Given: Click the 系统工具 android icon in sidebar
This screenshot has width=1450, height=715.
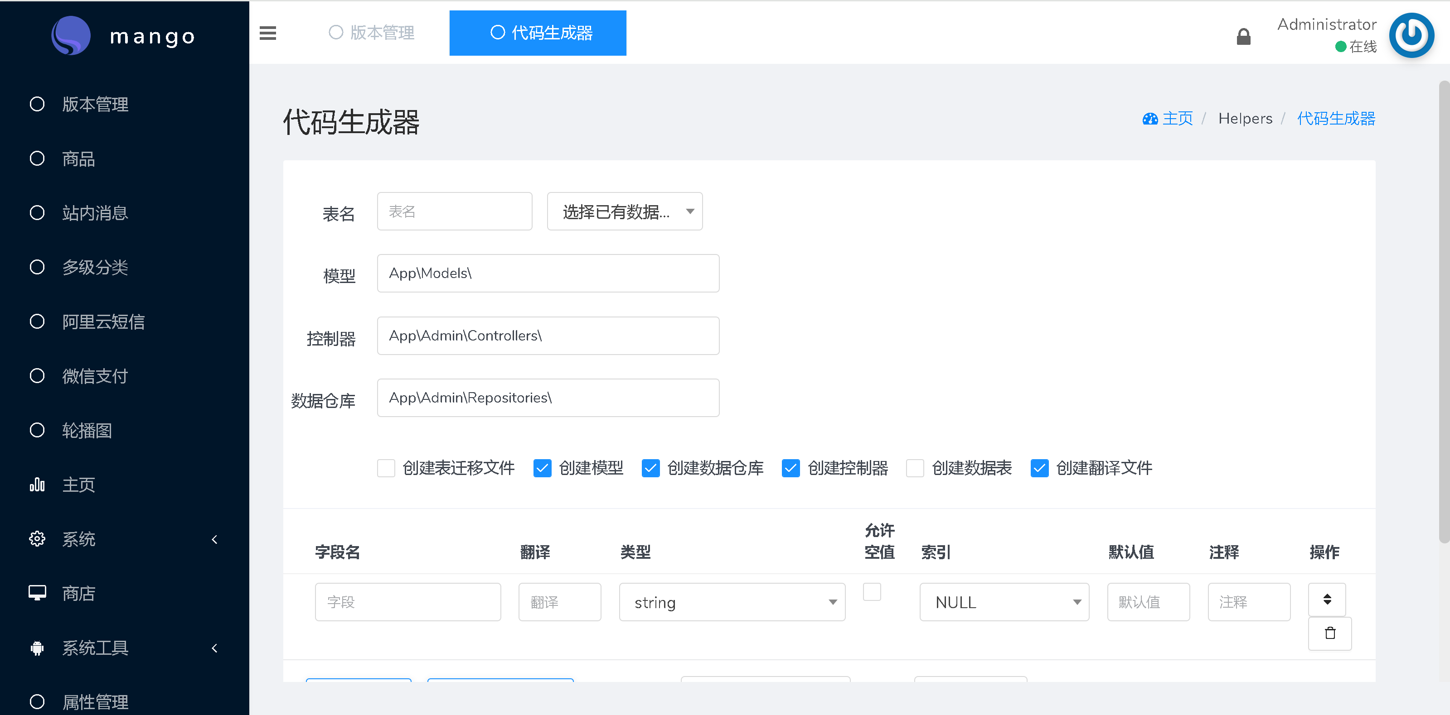Looking at the screenshot, I should click(x=37, y=648).
